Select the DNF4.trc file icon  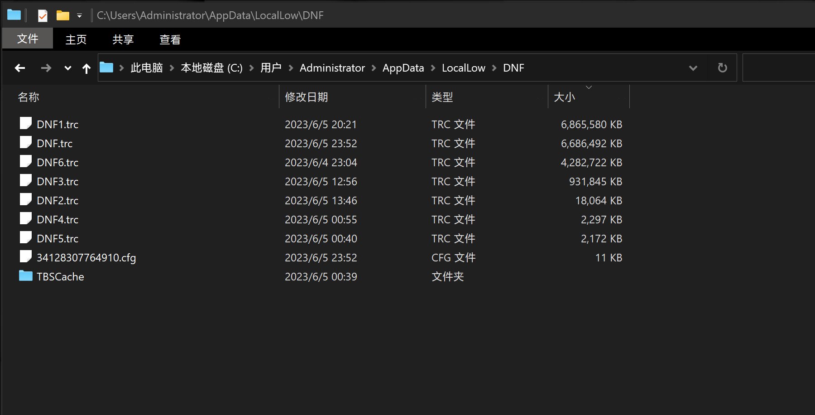pos(26,218)
